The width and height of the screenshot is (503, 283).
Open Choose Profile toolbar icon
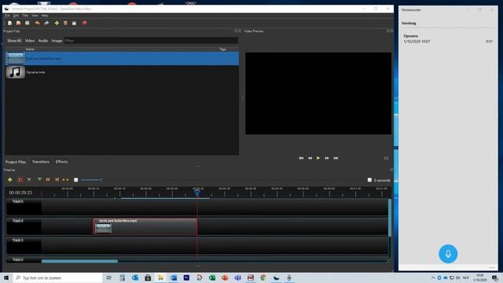pyautogui.click(x=65, y=23)
